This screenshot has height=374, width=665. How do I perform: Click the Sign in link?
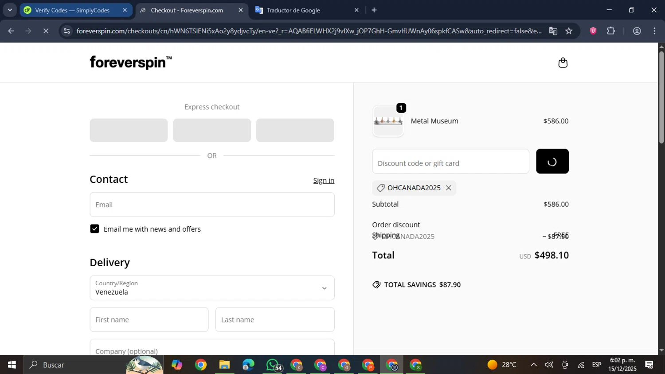(x=324, y=181)
